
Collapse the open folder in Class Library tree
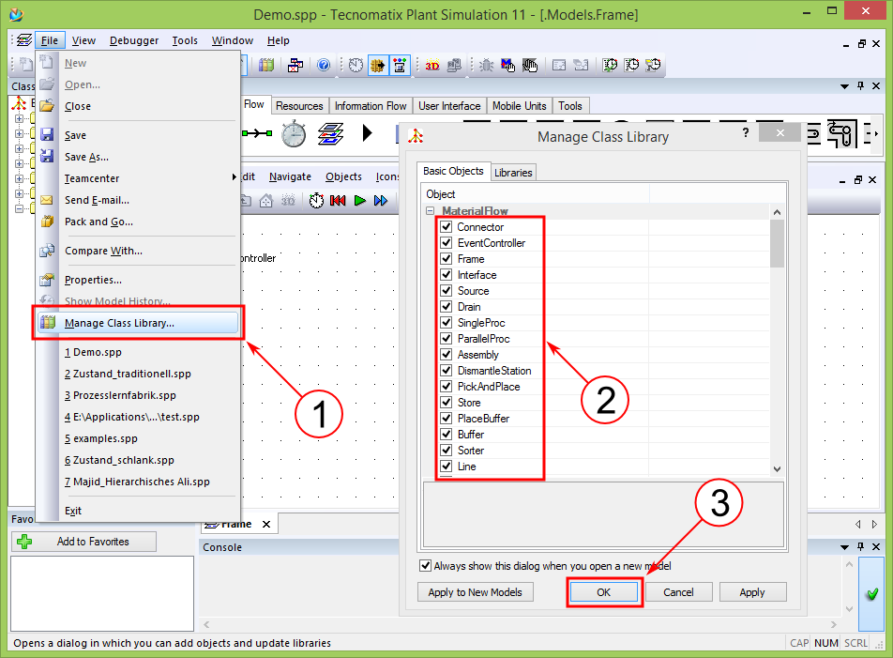coord(20,208)
